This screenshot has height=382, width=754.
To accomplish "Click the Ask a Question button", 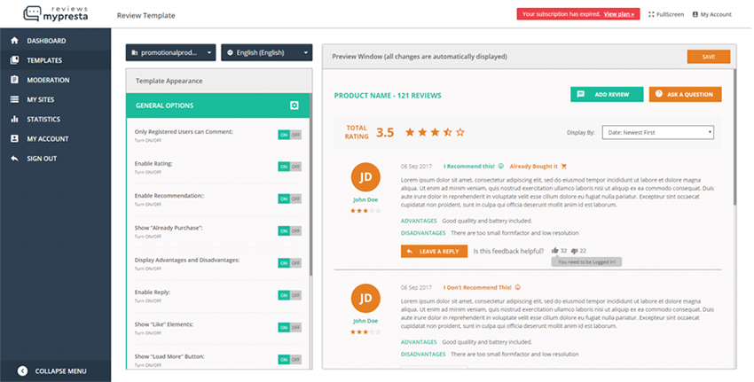I will [685, 94].
